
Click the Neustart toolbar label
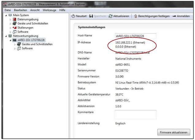point(81,16)
